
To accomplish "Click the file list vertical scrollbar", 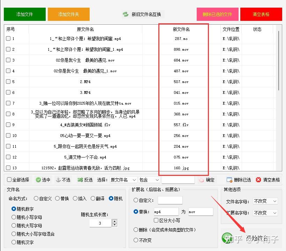I will click(x=279, y=61).
